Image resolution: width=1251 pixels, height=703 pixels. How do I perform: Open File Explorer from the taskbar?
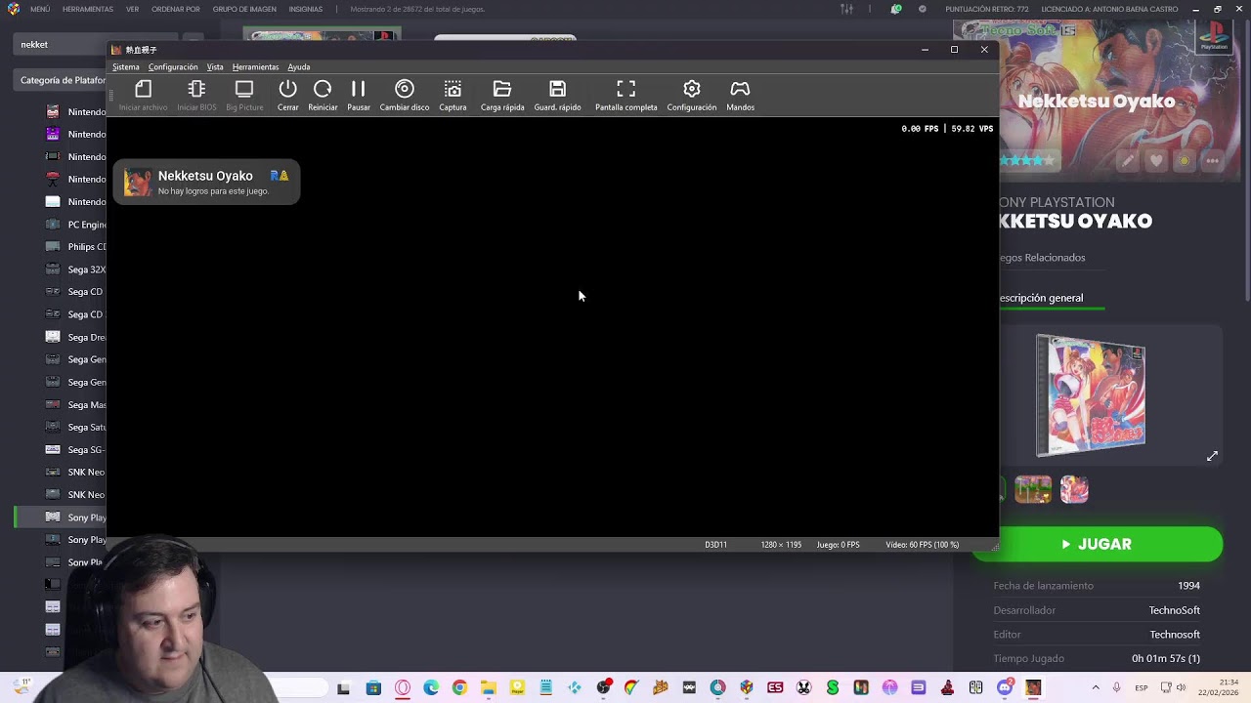tap(488, 687)
